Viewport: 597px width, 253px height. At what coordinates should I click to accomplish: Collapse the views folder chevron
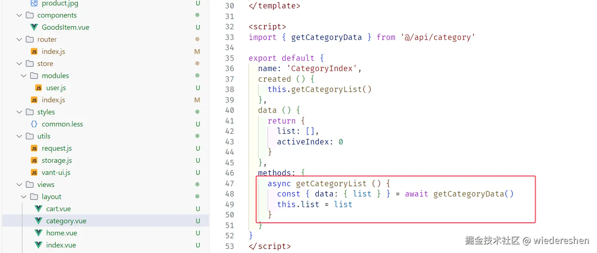pyautogui.click(x=19, y=184)
